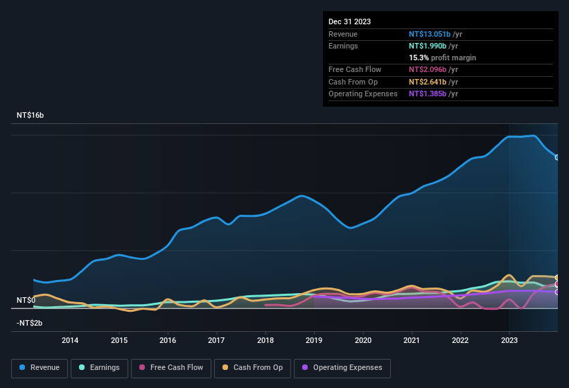Select the purple Operating Expenses end-point marker
This screenshot has width=569, height=388.
point(557,292)
